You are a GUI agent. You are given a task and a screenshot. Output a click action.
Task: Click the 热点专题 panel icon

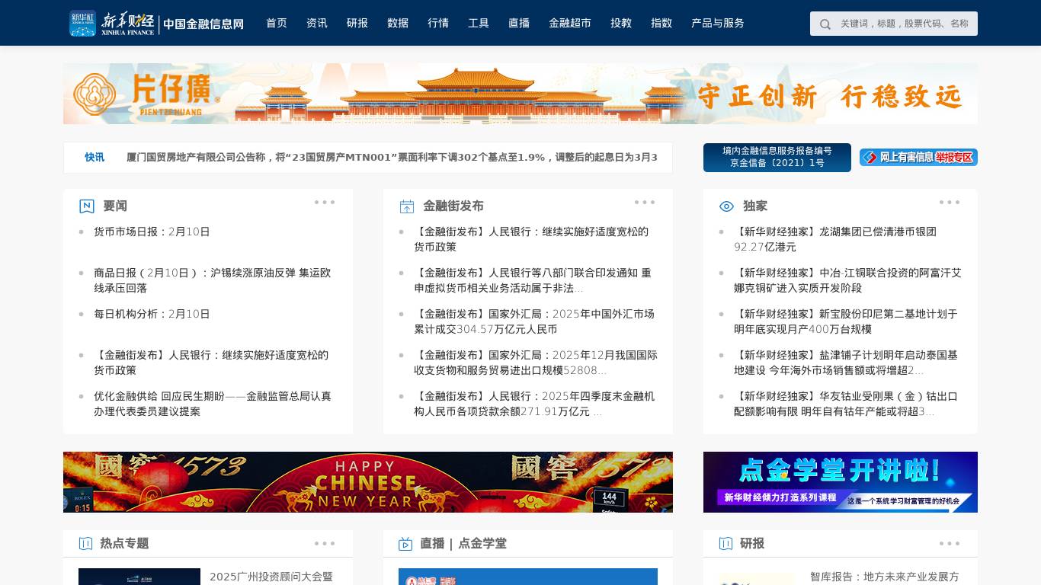[85, 543]
